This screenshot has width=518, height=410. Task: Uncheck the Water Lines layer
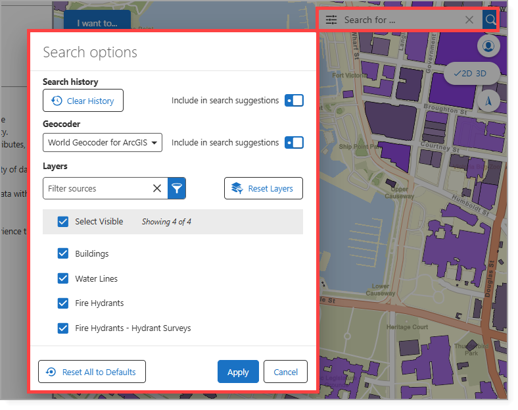[63, 278]
